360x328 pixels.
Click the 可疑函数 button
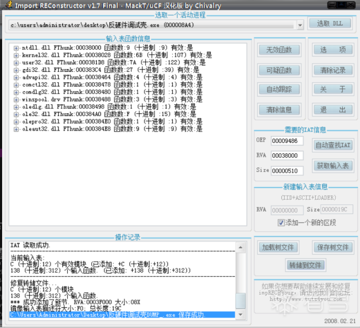point(279,70)
